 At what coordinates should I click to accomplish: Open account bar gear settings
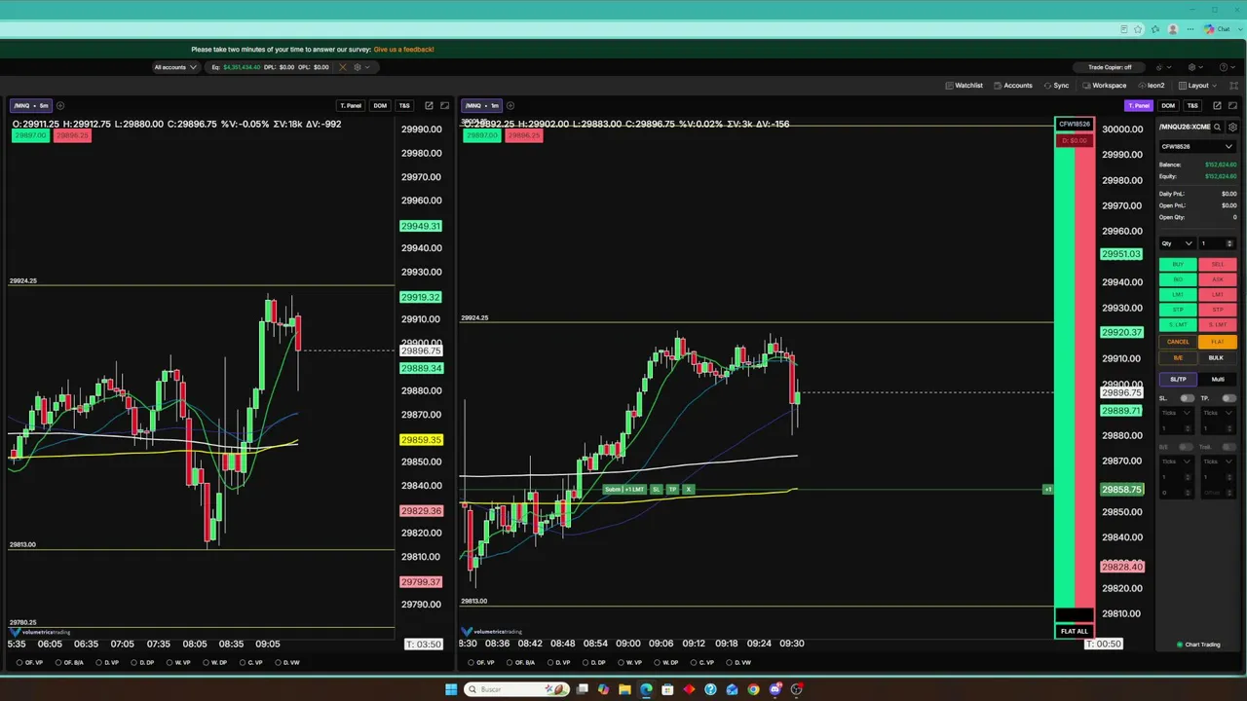(358, 67)
